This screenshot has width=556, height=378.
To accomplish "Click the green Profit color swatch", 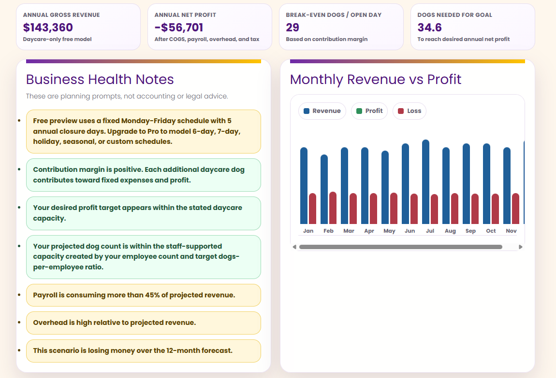I will [359, 111].
